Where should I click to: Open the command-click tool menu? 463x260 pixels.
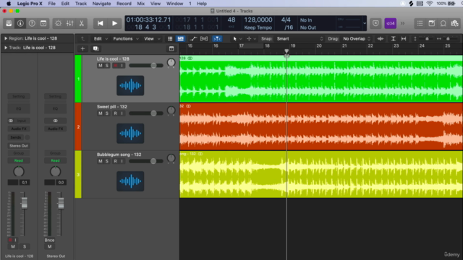point(251,38)
